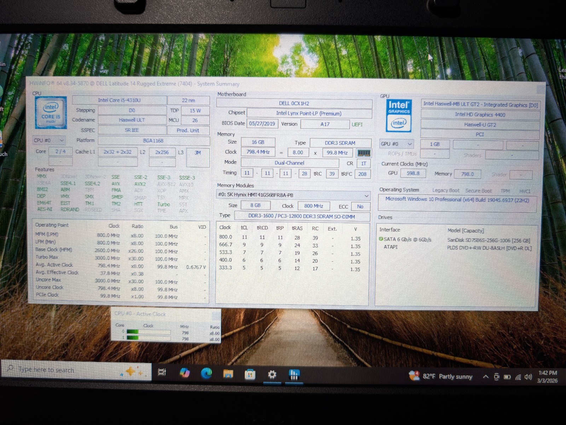
Task: Click the memory module chip icon beside 99.8 MHz
Action: (x=364, y=153)
